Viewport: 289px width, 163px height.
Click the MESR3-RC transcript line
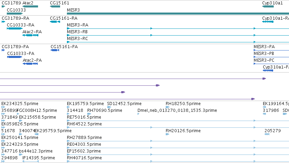pos(178,42)
